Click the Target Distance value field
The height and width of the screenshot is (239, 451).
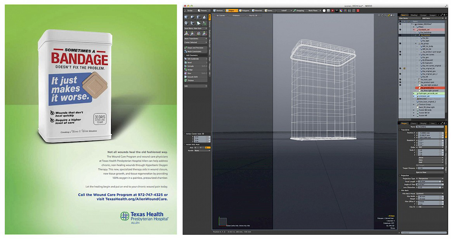430,168
